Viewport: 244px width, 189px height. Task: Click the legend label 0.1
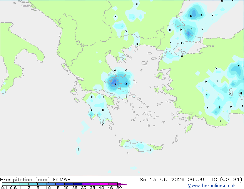tap(4, 187)
